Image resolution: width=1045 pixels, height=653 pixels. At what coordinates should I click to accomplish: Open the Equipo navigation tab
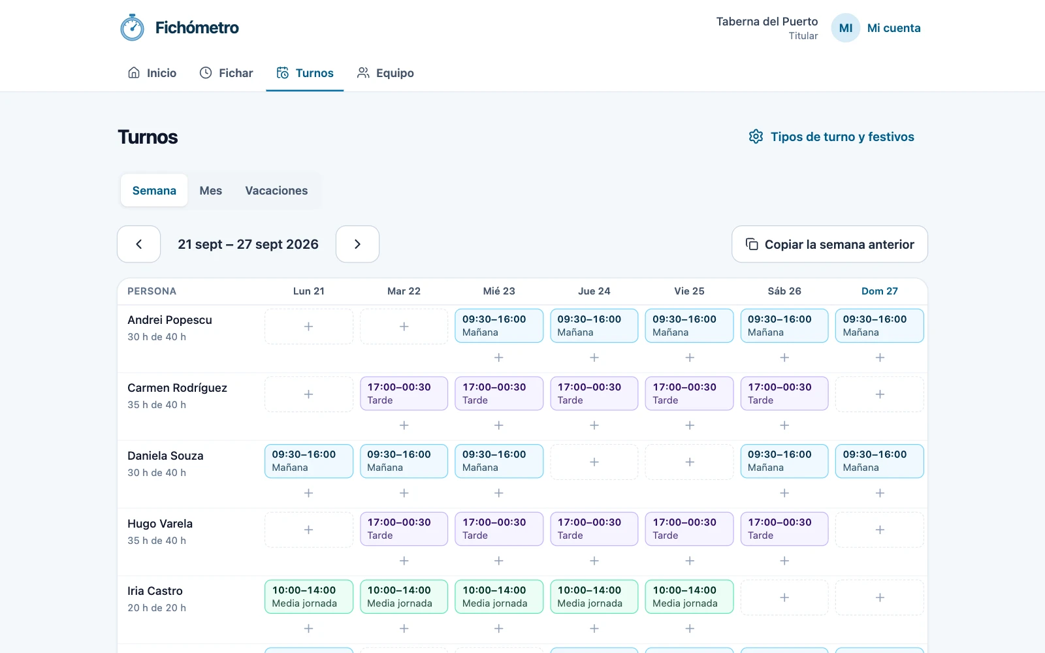[385, 73]
